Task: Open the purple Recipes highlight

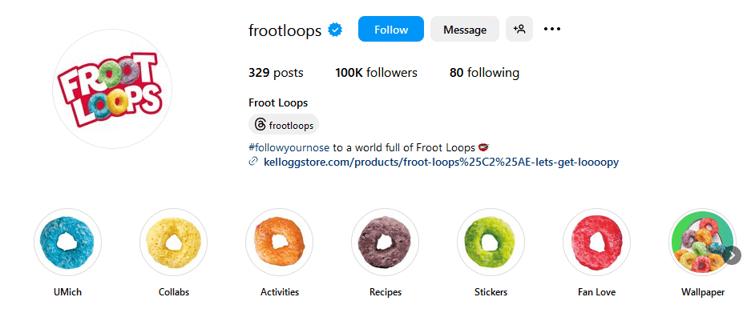Action: click(x=385, y=243)
